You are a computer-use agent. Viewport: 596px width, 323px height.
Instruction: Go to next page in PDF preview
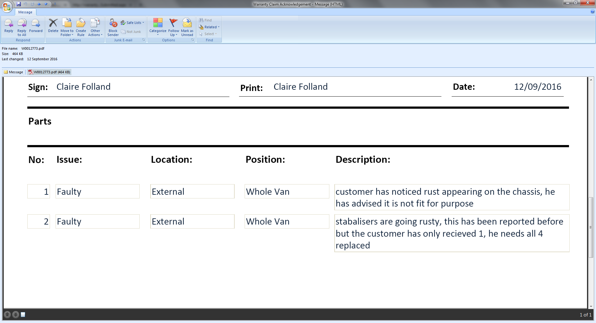coord(16,315)
